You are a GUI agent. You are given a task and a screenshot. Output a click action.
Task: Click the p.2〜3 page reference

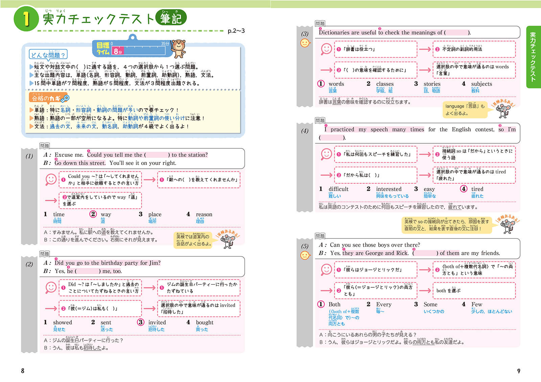tap(236, 31)
